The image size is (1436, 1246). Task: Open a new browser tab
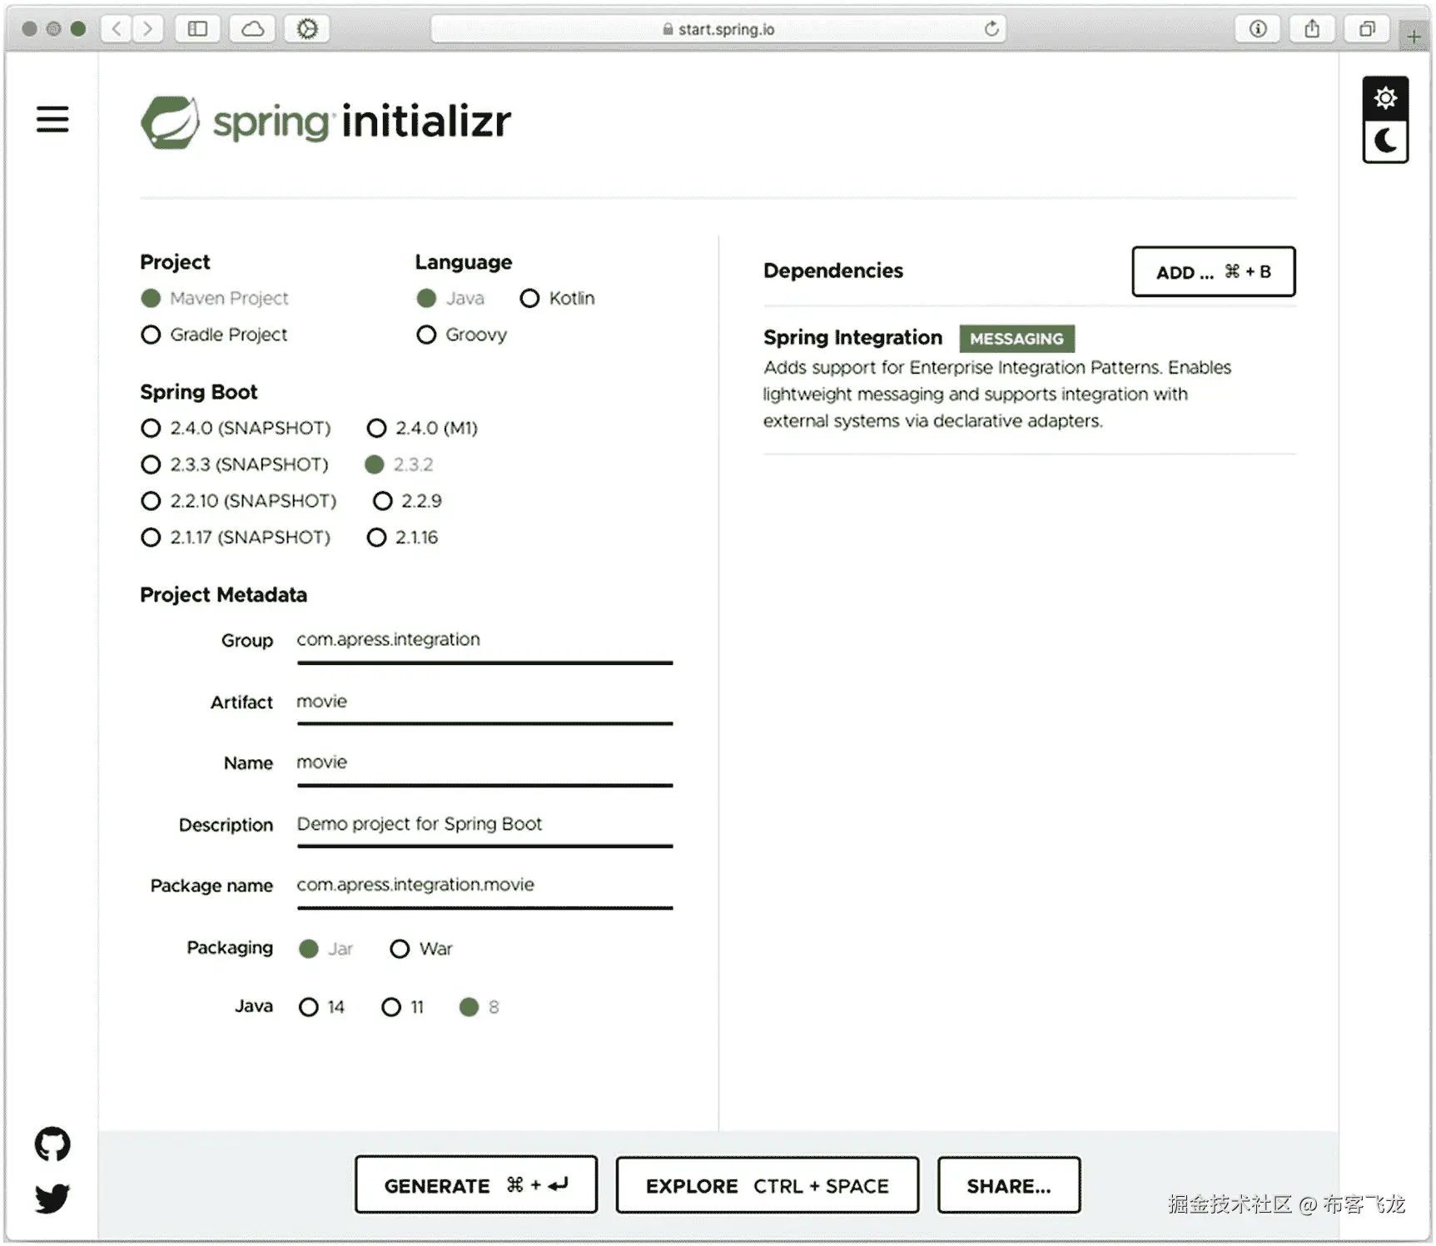tap(1413, 36)
